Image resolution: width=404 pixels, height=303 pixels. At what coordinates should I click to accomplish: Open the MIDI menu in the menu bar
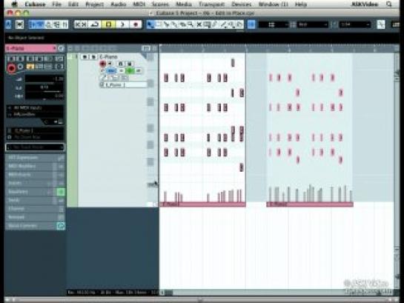point(139,4)
